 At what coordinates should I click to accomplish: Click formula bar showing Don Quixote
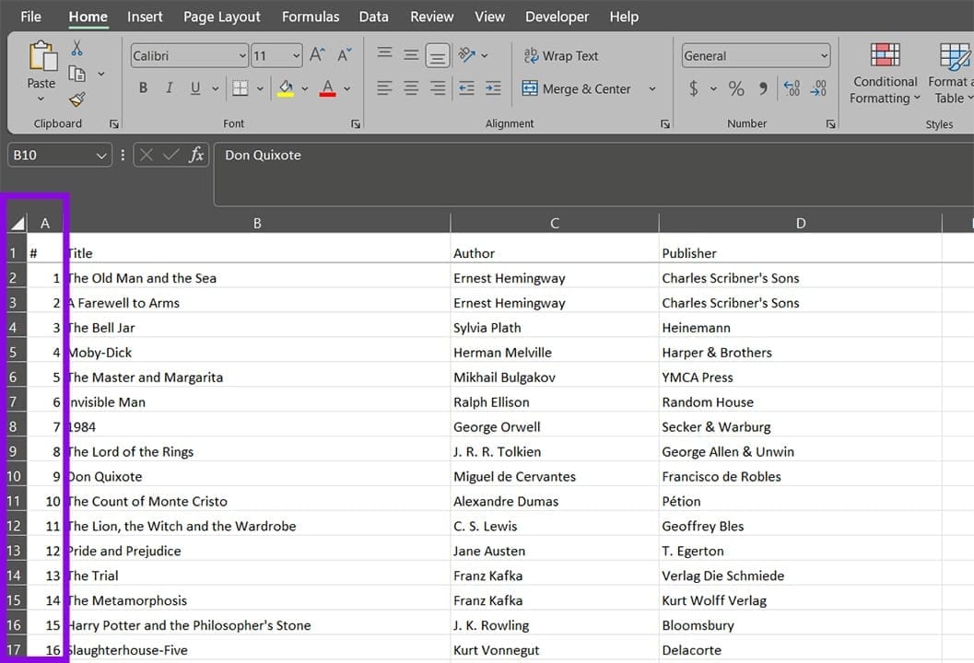(x=593, y=174)
